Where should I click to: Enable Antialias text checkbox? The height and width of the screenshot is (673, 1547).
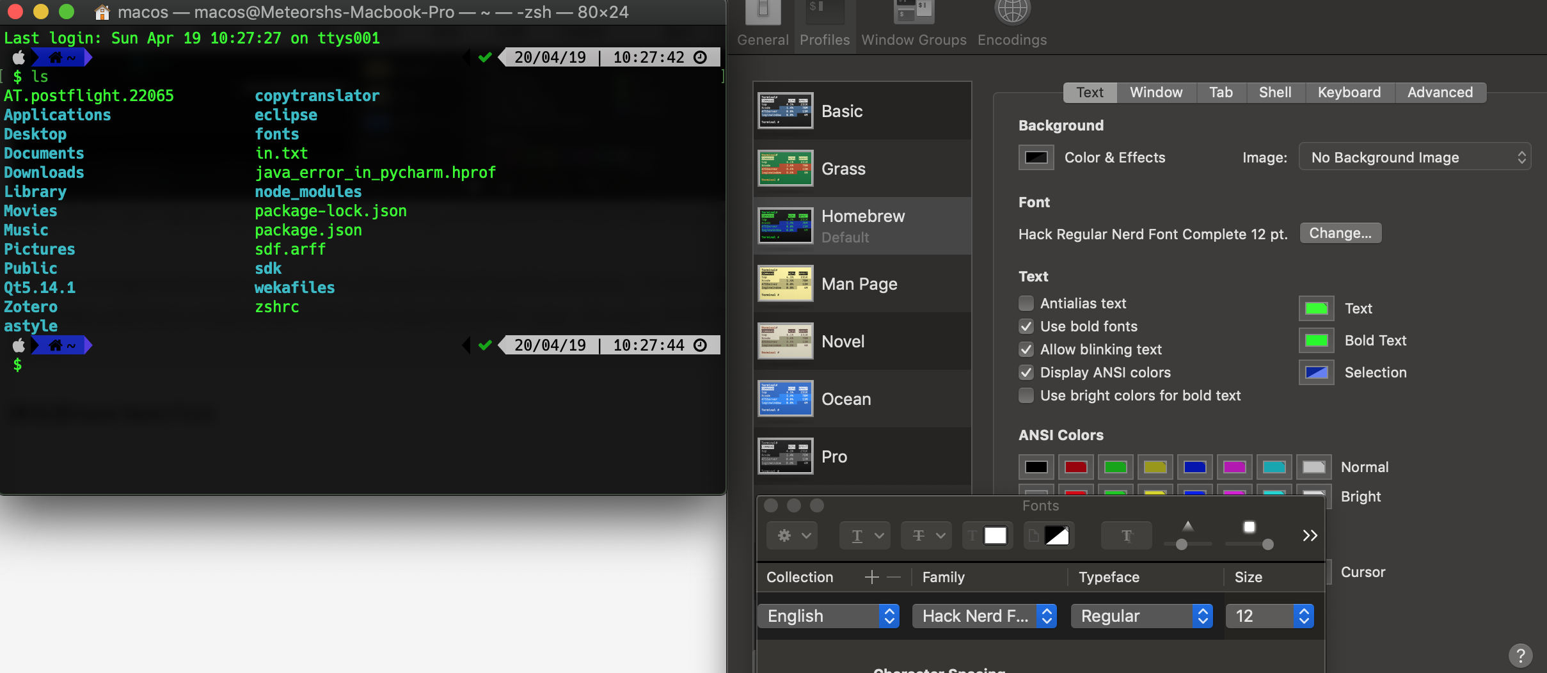click(1026, 303)
